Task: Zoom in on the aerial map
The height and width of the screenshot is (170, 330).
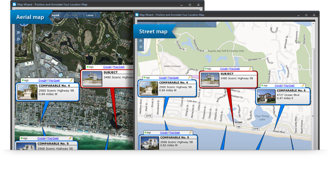Action: point(19,33)
